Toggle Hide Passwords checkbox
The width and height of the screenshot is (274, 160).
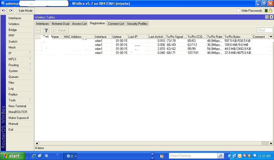[x=238, y=10]
